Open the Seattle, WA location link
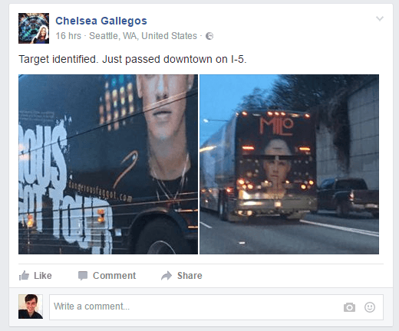399x331 pixels. (143, 36)
